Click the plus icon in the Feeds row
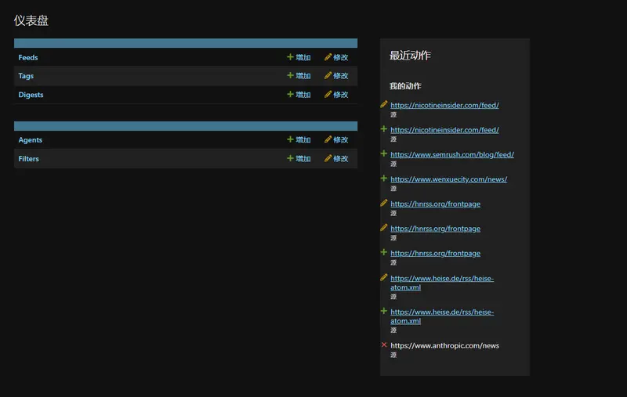 [290, 57]
